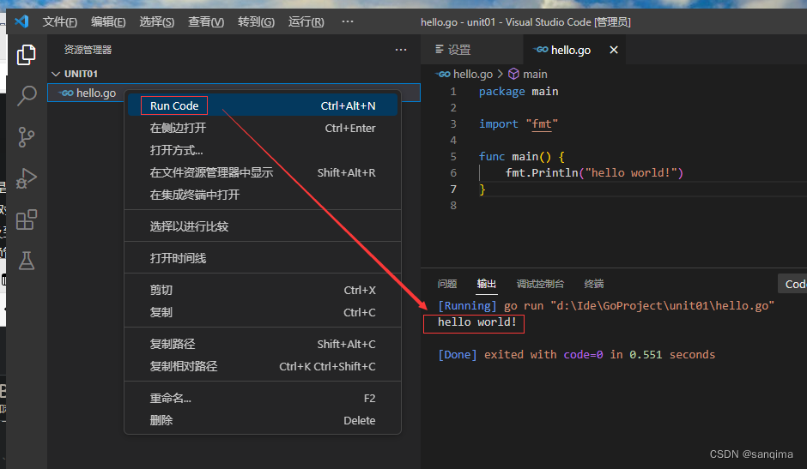Open the 运行(R) menu
Viewport: 807px width, 469px height.
306,21
